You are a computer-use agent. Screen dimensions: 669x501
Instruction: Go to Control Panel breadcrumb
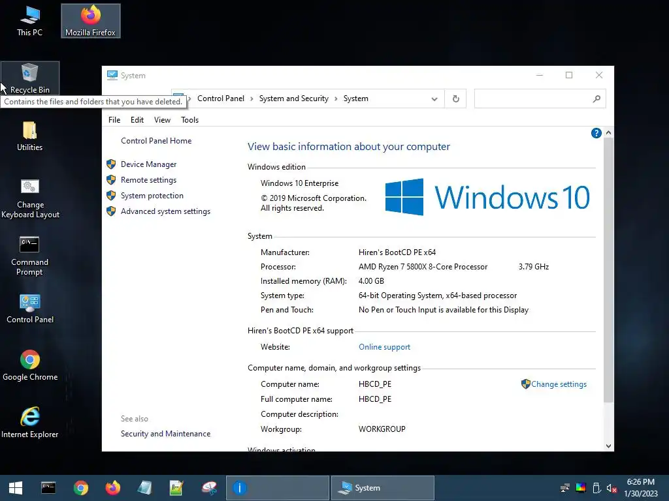(x=221, y=99)
